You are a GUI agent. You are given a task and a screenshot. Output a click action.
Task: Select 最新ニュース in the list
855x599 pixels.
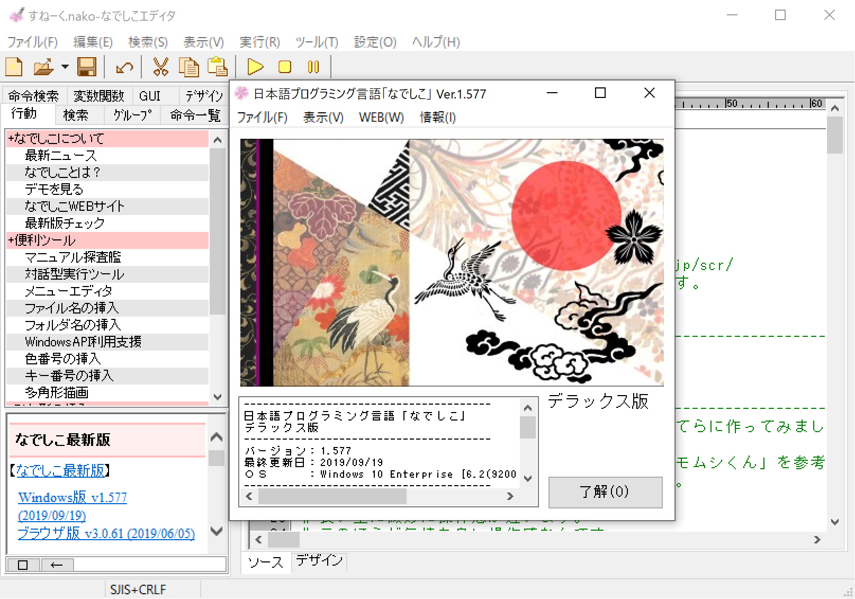(107, 155)
